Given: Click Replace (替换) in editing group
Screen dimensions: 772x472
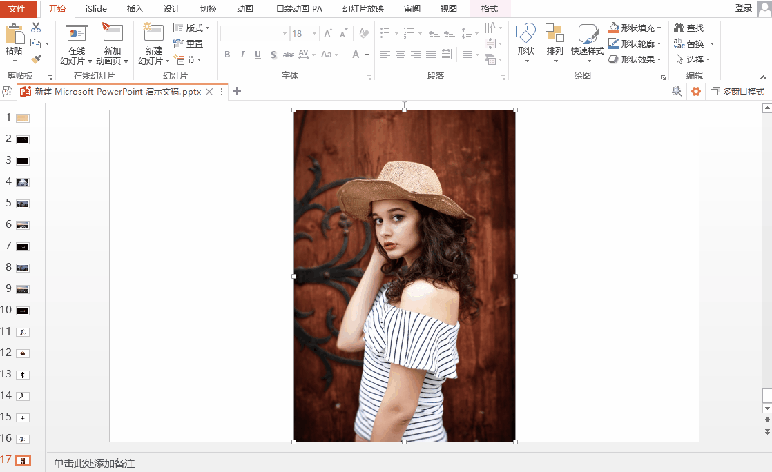Looking at the screenshot, I should click(x=689, y=43).
